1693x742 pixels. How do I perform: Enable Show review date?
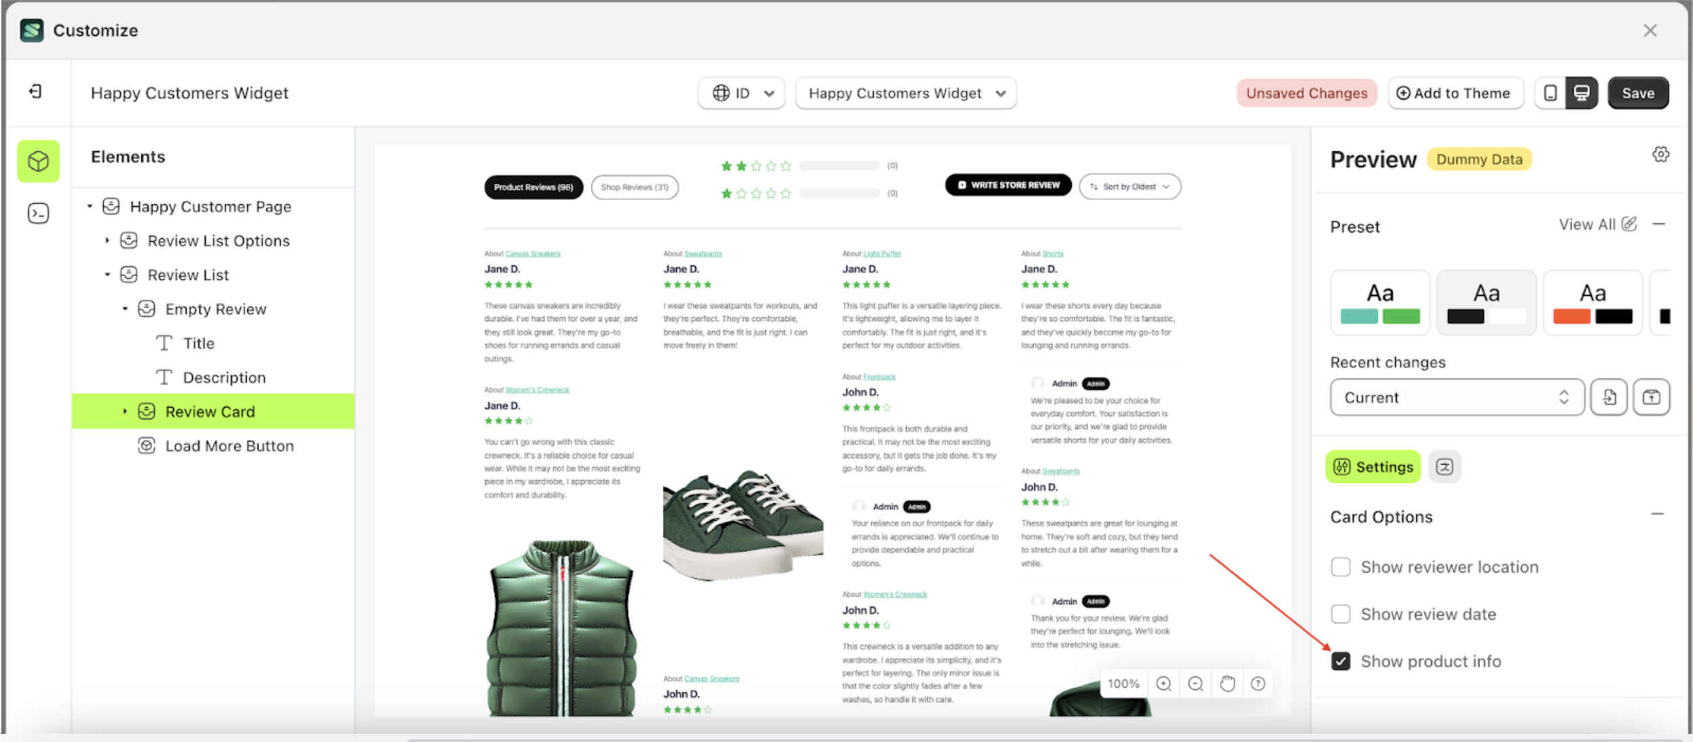coord(1341,614)
